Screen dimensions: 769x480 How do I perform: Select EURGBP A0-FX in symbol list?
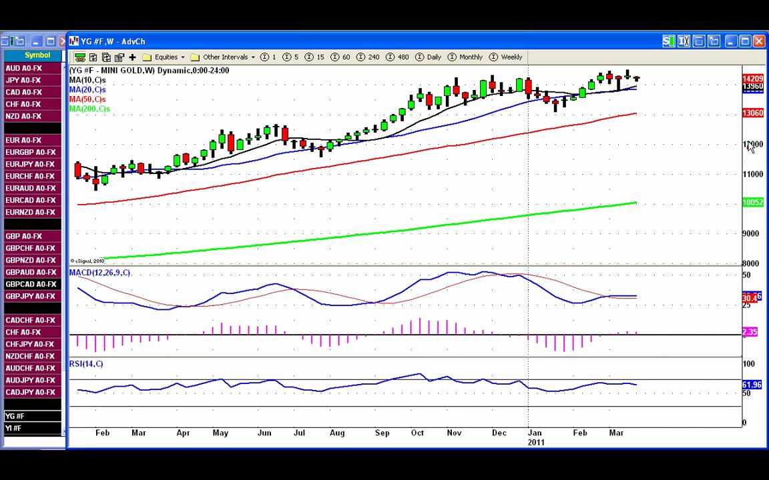pyautogui.click(x=33, y=152)
